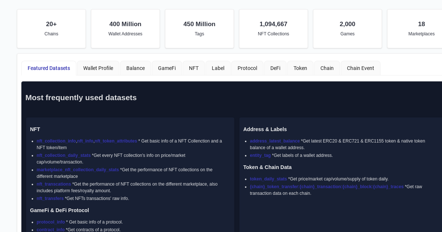
Task: Click the 1,094,667 NFT Collections stat card
Action: (273, 29)
